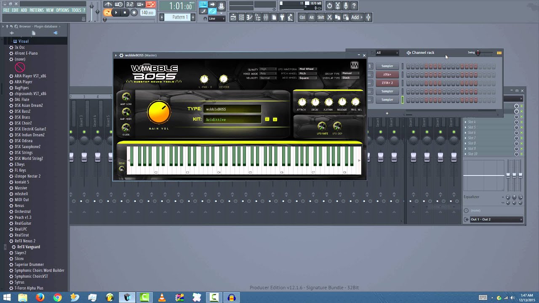Select Sytrus in plugin browser

point(19,282)
